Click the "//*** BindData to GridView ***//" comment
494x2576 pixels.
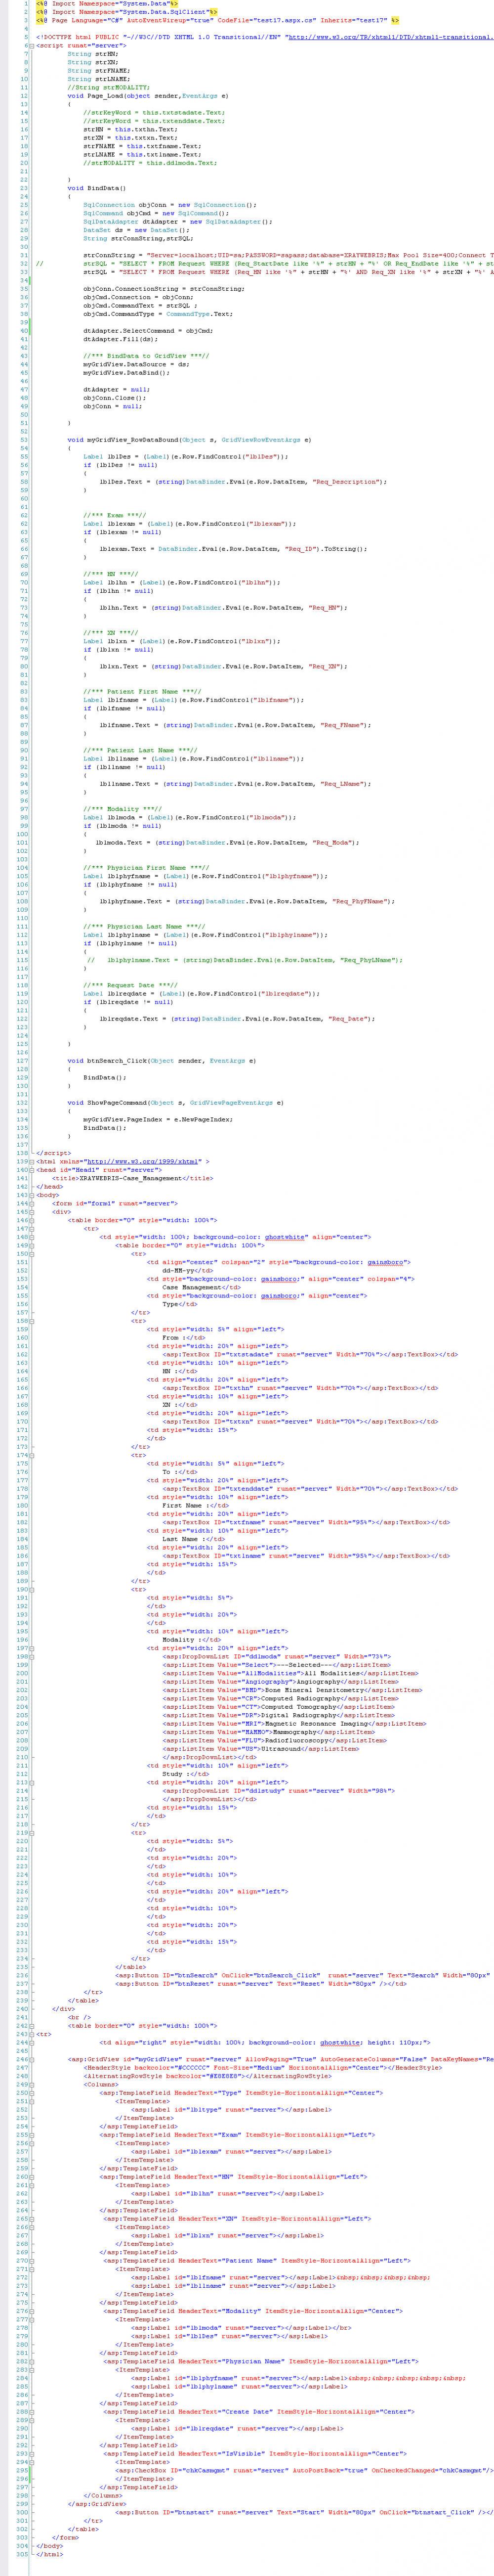[146, 355]
